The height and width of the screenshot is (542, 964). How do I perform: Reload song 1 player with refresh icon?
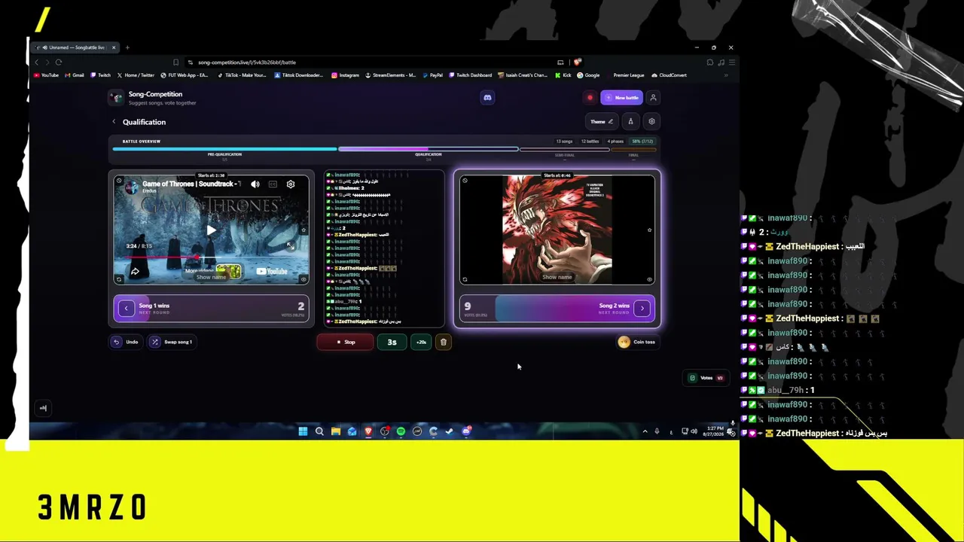pyautogui.click(x=119, y=280)
